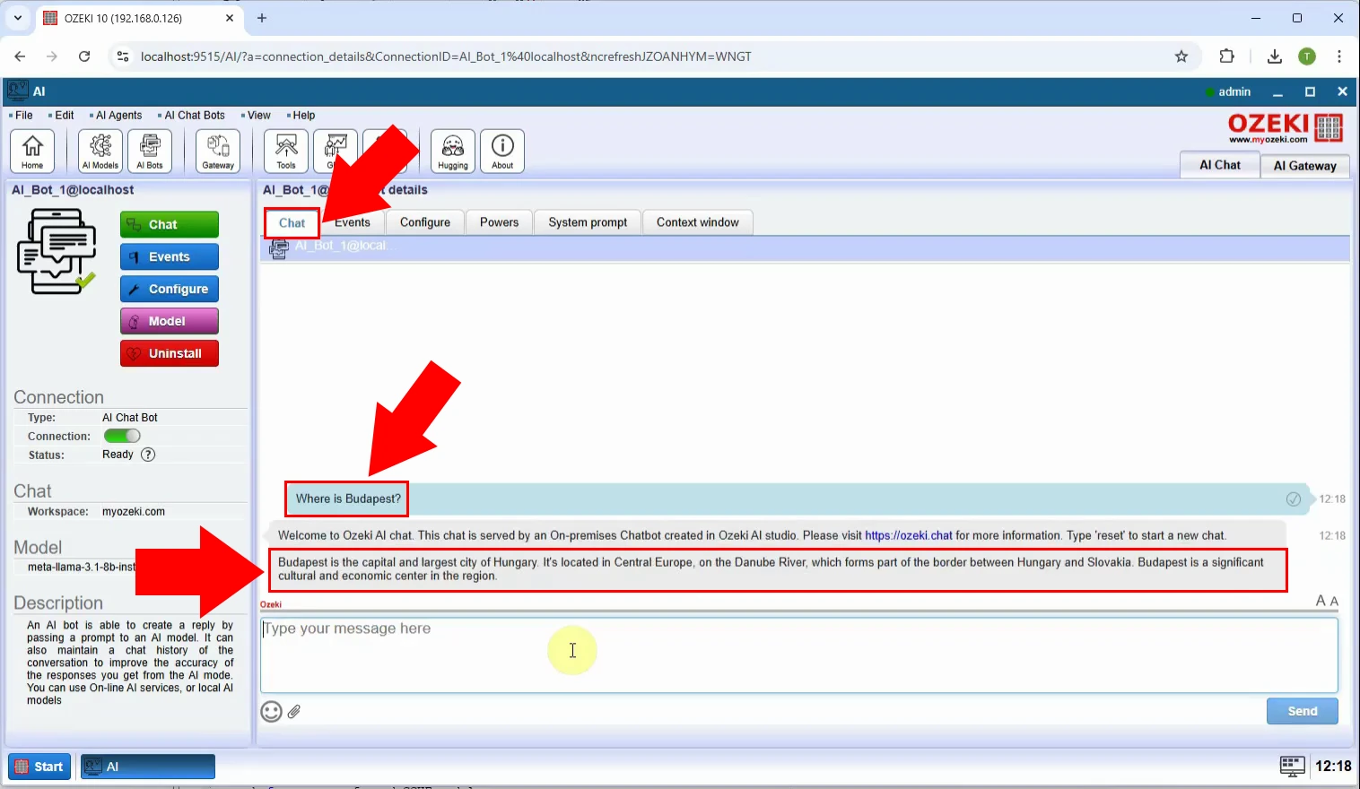1360x789 pixels.
Task: Switch to System prompt tab
Action: [x=588, y=222]
